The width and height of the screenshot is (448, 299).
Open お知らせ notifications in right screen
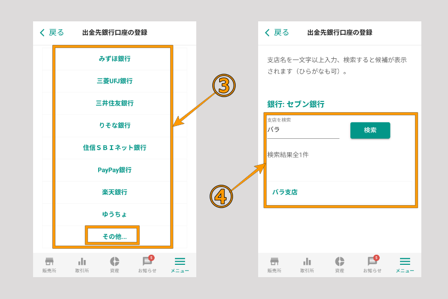373,265
